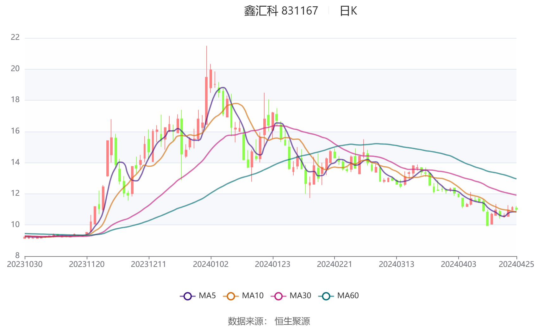Click y-axis value 20

(15, 69)
